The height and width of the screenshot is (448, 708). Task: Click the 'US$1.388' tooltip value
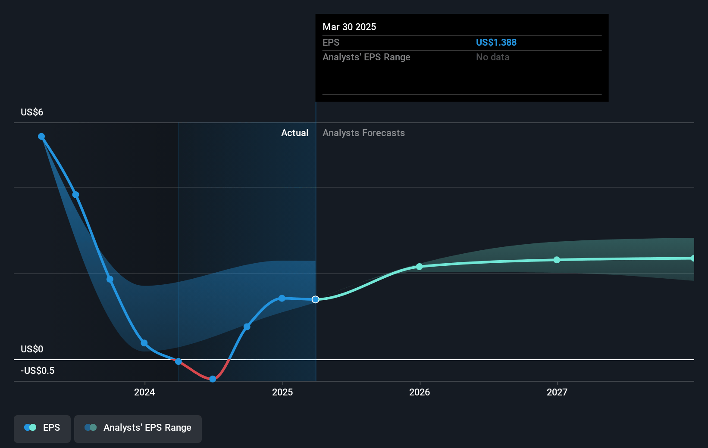(x=496, y=43)
